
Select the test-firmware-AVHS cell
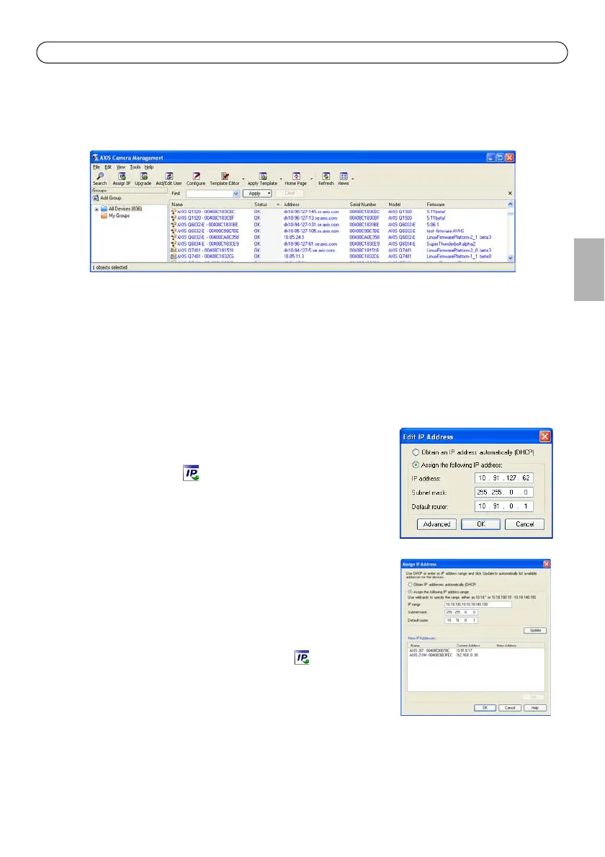coord(445,231)
